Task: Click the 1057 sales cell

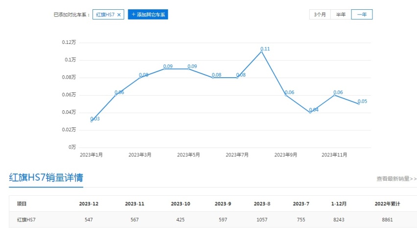Action: (262, 220)
